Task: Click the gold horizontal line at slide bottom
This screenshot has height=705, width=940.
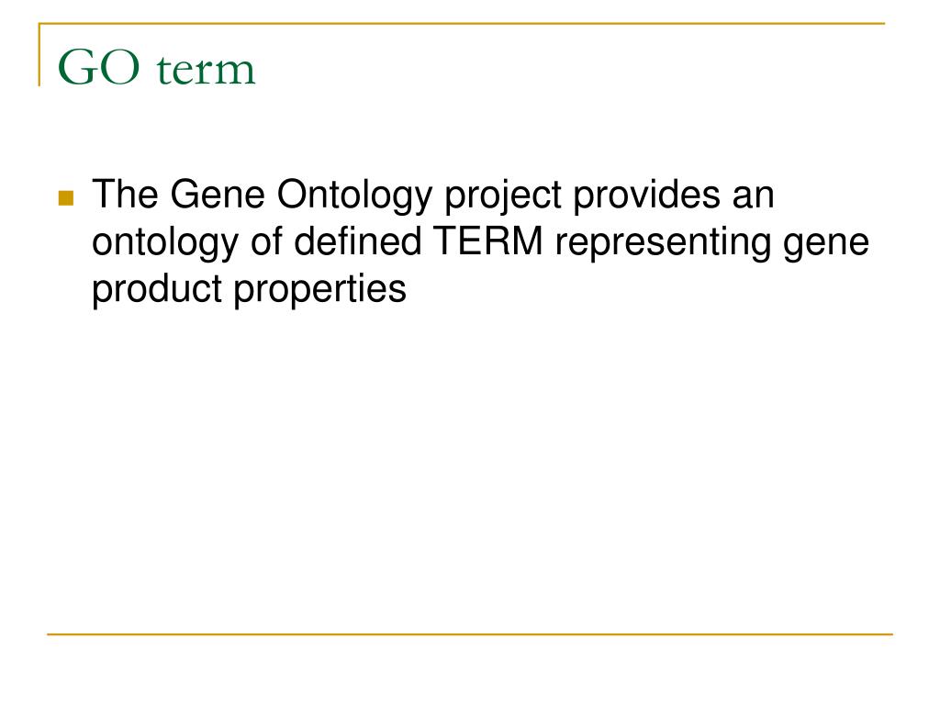Action: click(470, 634)
